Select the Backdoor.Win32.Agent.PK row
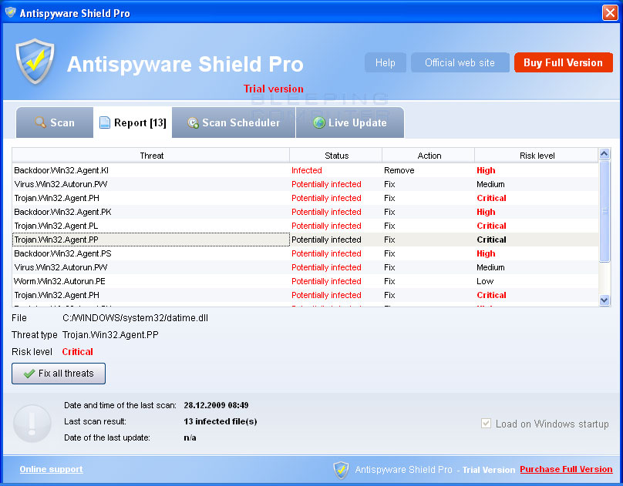This screenshot has width=623, height=486. point(305,212)
